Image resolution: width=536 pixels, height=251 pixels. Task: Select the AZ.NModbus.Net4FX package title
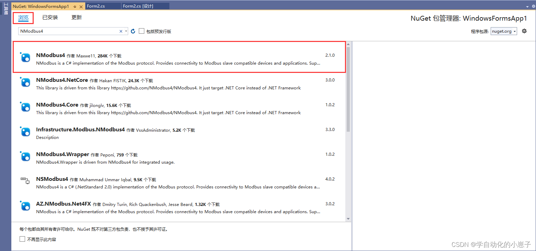[x=64, y=204]
